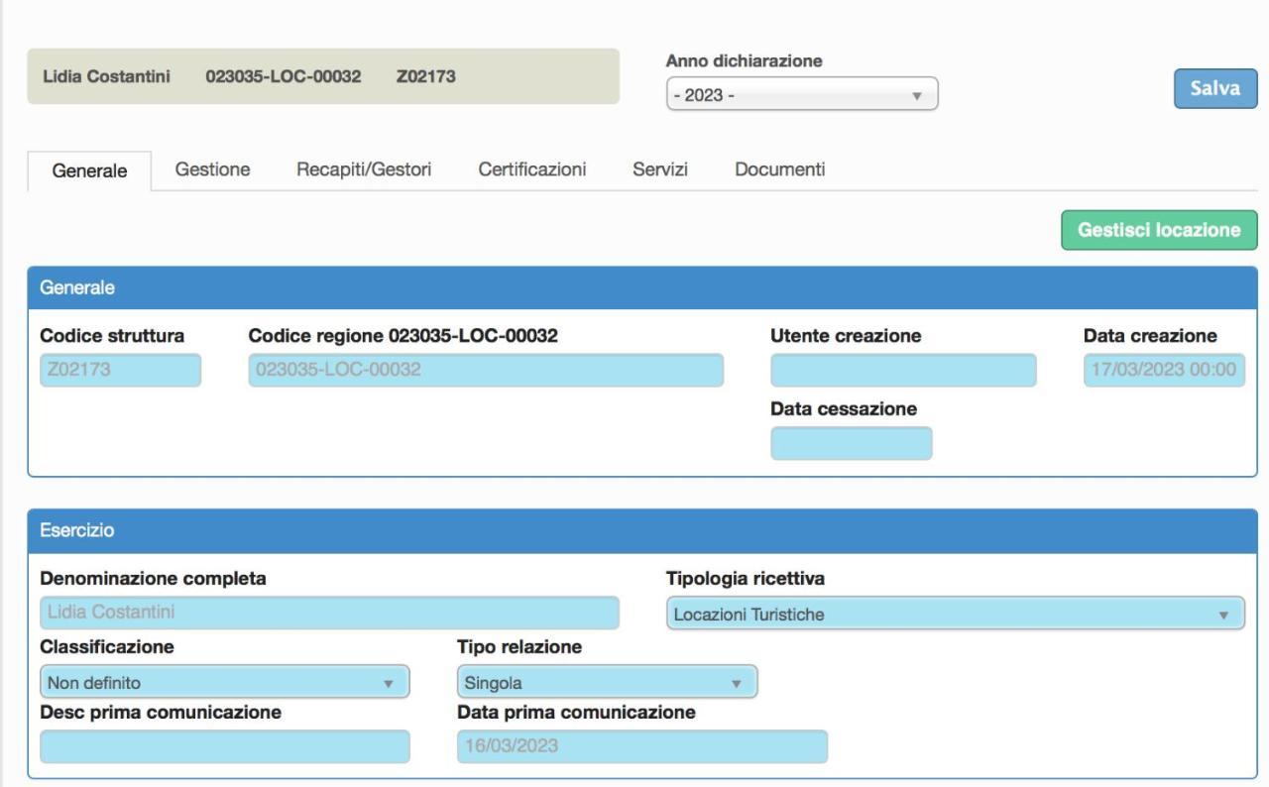Click the Codice regione input field

(x=486, y=370)
